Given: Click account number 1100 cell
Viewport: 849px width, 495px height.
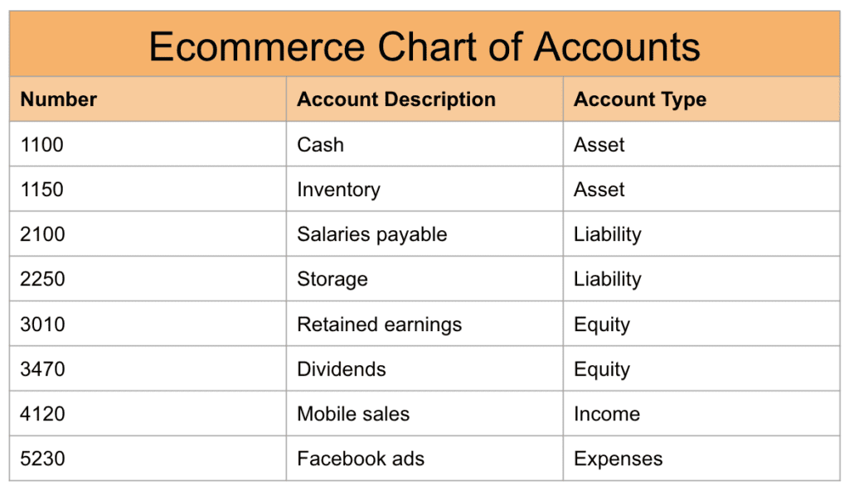Looking at the screenshot, I should pos(42,145).
